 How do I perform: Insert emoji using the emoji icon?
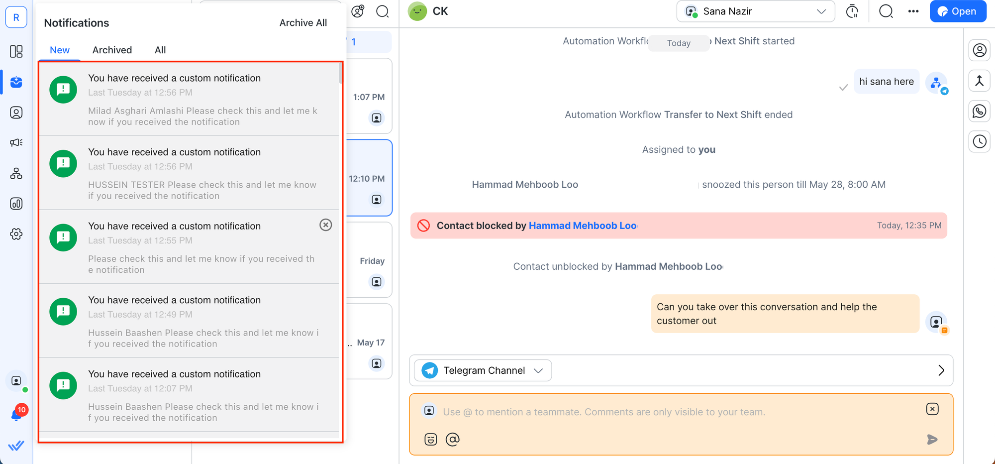click(x=431, y=439)
